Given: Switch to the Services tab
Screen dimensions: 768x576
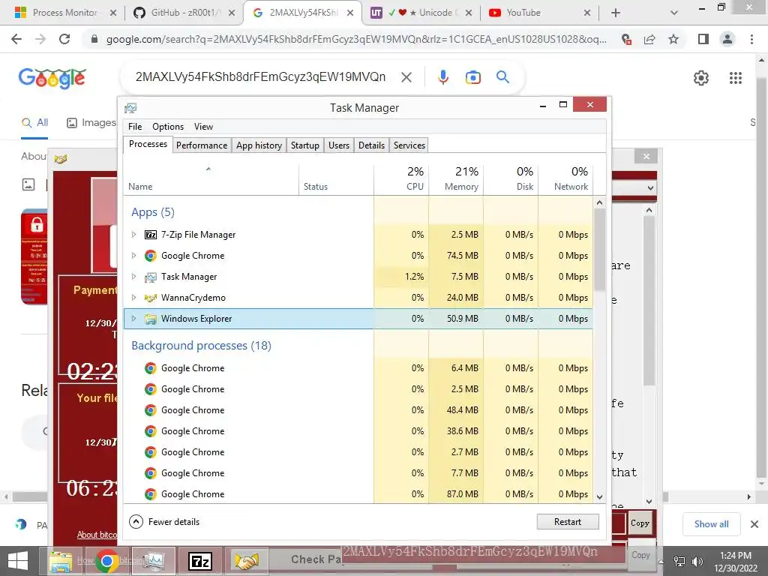Looking at the screenshot, I should pos(409,145).
